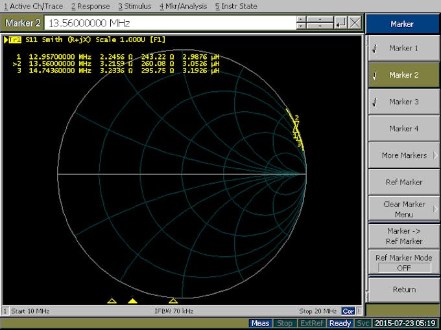Click the Tr1 trace label

pos(15,40)
